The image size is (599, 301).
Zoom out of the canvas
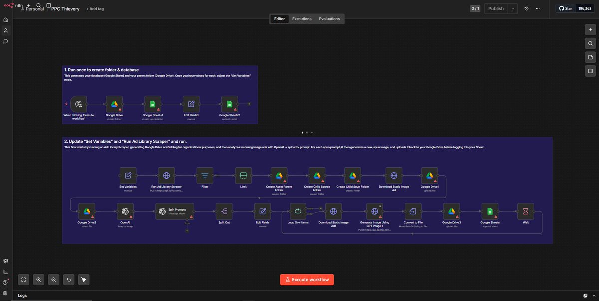pyautogui.click(x=54, y=280)
